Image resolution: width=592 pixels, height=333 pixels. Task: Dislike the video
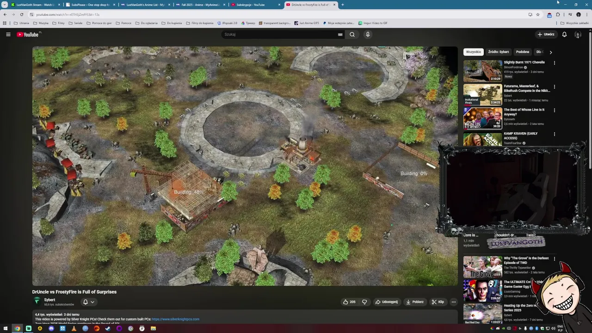pyautogui.click(x=364, y=302)
